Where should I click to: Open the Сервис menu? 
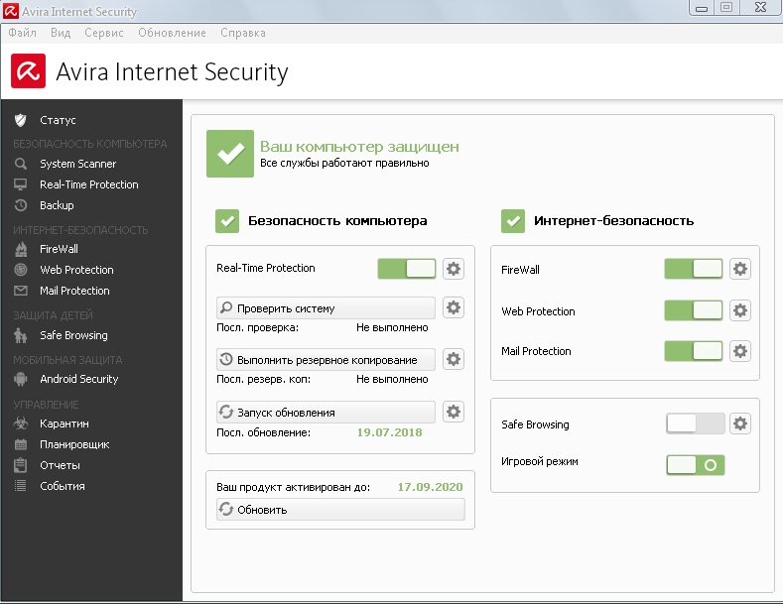coord(104,33)
